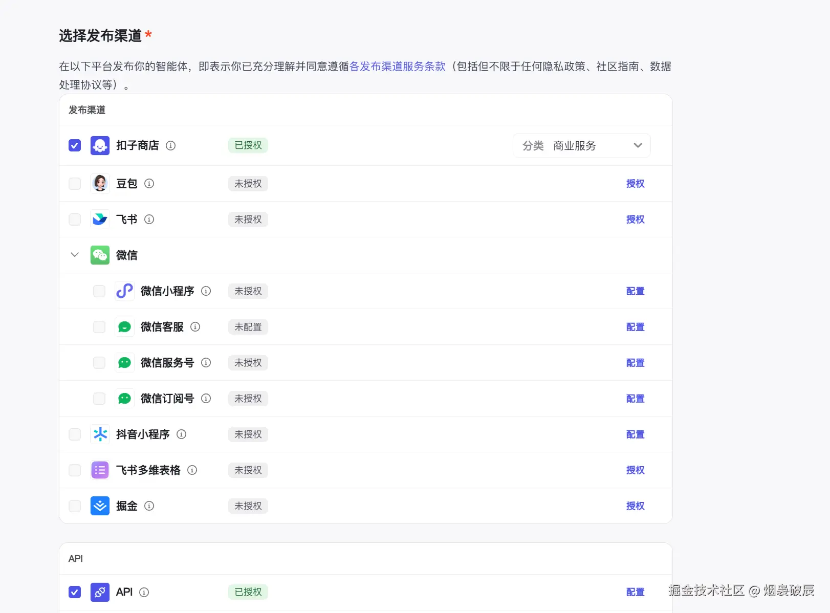Click info icon beside 飞书多维表格

point(192,470)
